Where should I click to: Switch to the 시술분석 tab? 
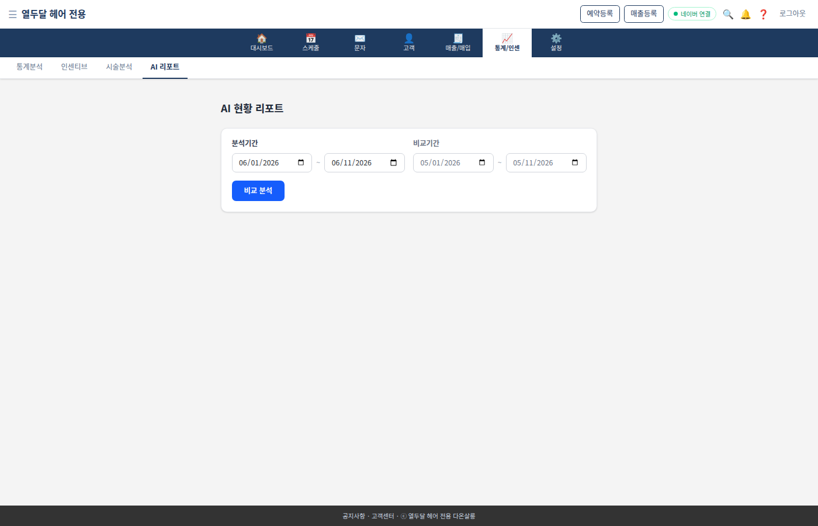(x=119, y=67)
